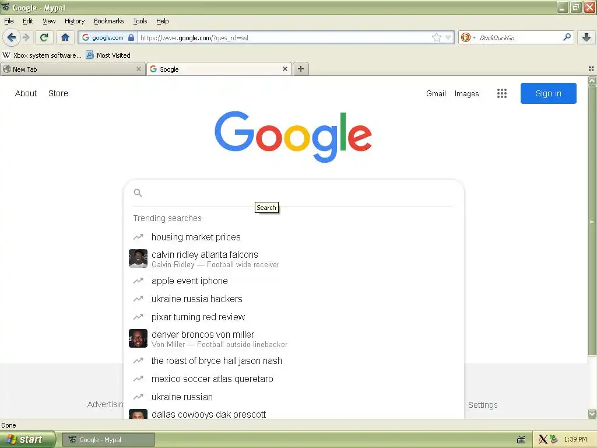
Task: Click the padlock site security icon
Action: click(x=131, y=37)
